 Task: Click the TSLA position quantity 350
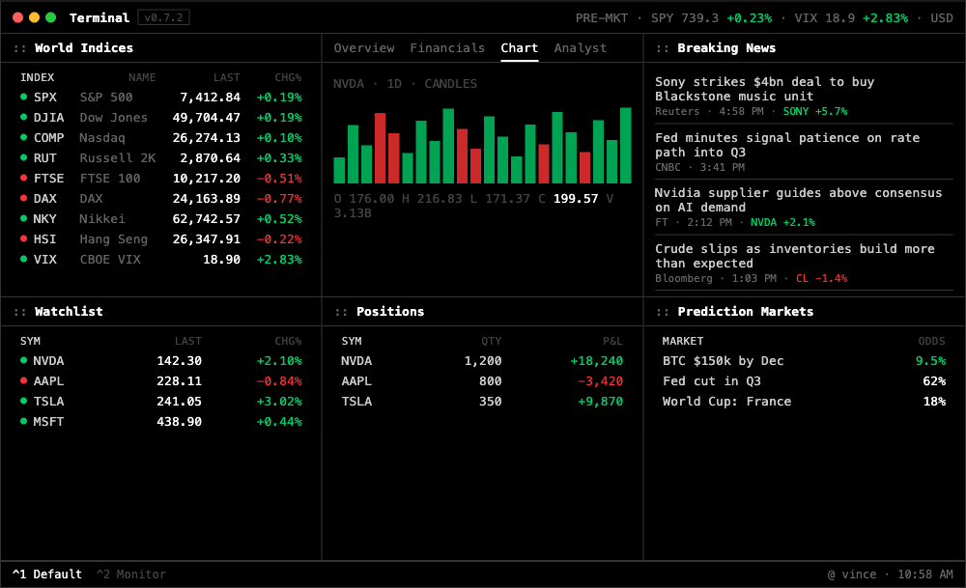(491, 402)
